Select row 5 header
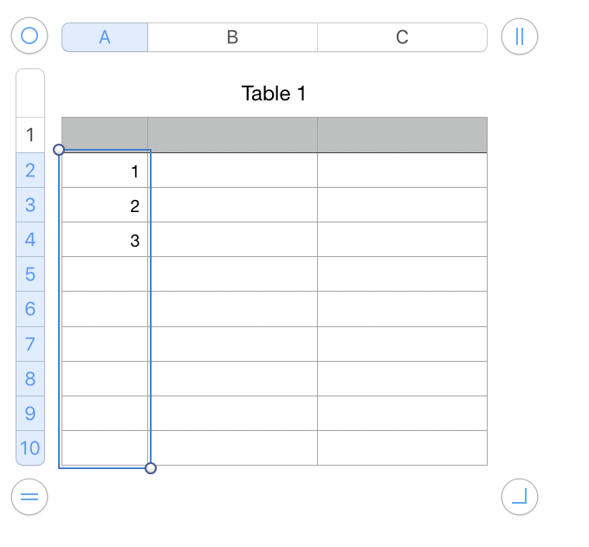Screen dimensions: 589x547 (x=30, y=274)
